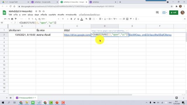
Task: Collapse the toolbar with the up chevron
Action: (x=185, y=19)
